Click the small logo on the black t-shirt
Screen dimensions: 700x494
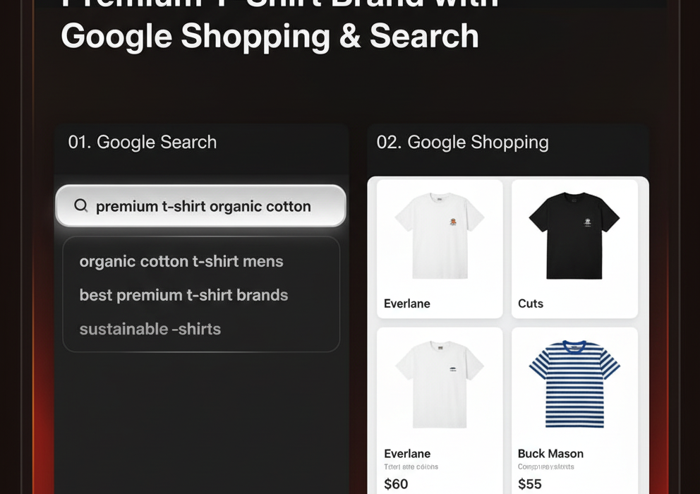coord(588,222)
